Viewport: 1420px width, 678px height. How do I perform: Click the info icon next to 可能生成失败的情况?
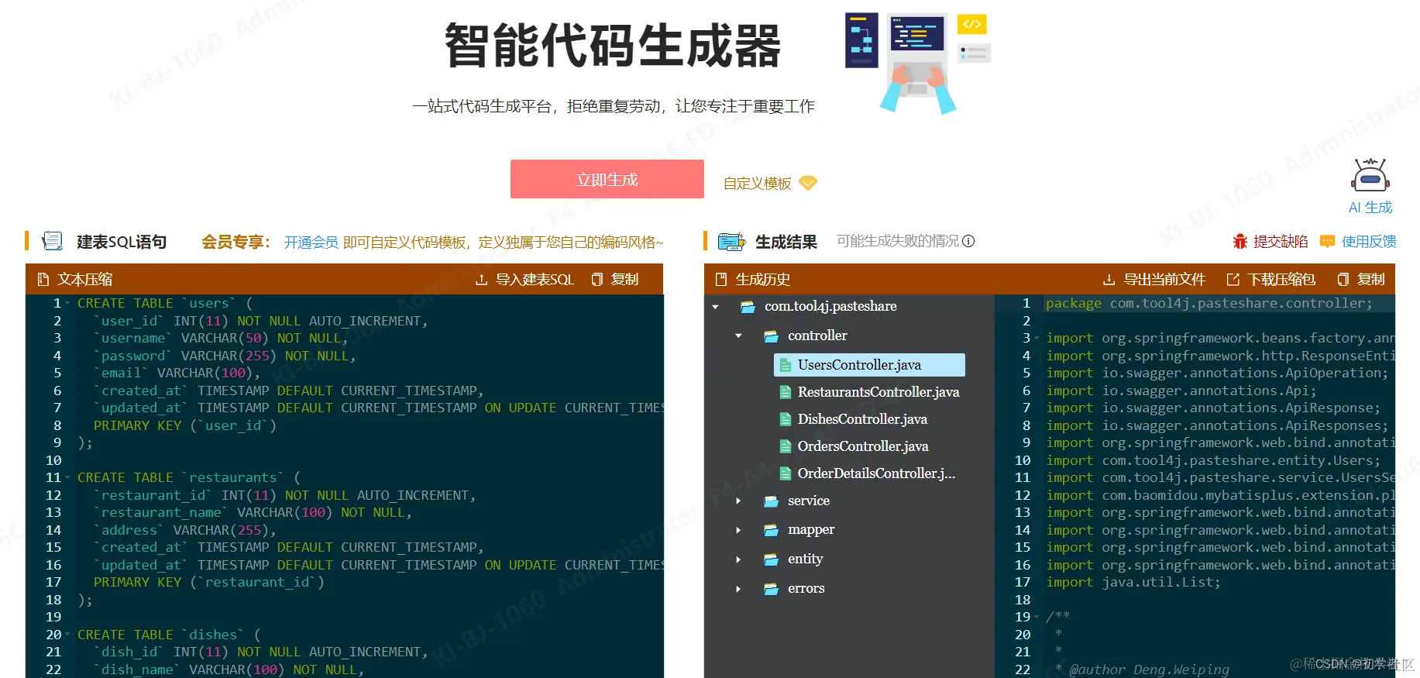pyautogui.click(x=968, y=241)
